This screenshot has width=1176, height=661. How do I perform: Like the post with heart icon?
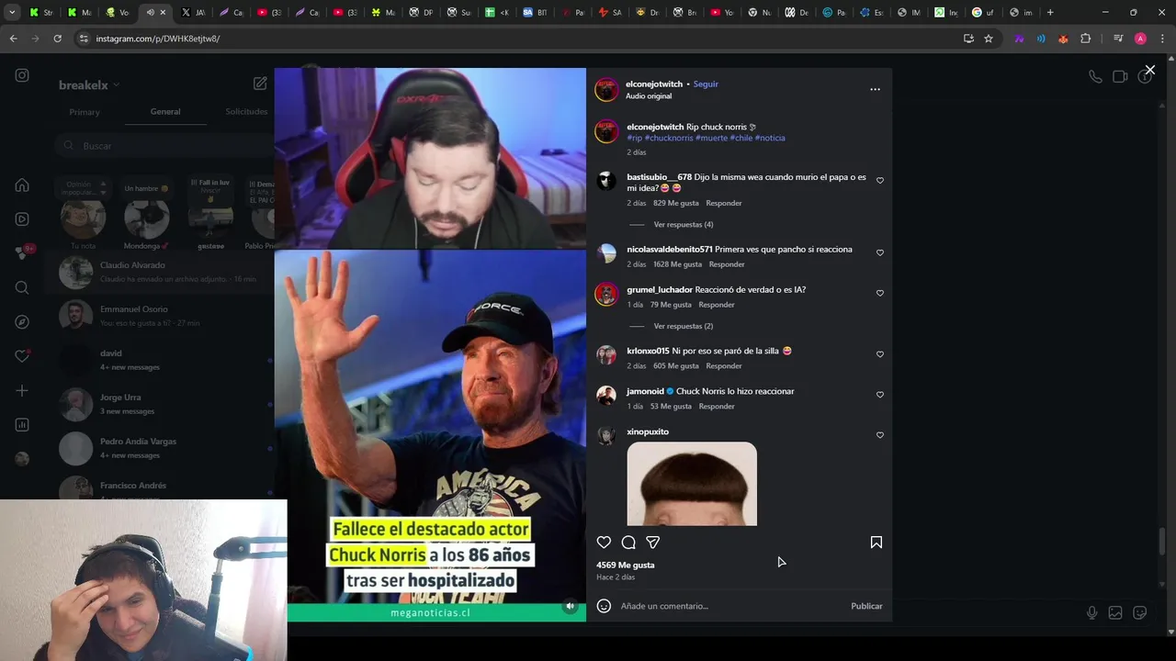pos(604,543)
